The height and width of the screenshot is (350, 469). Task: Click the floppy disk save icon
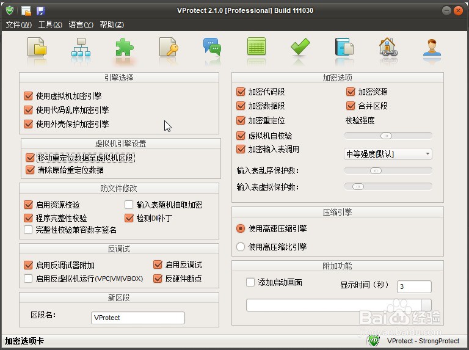(x=41, y=11)
